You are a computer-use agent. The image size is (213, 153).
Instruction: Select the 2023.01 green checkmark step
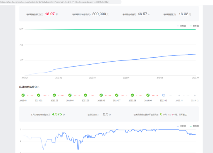[23, 95]
